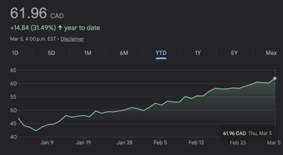Select the 5D chart range
283x155 pixels.
pos(51,53)
